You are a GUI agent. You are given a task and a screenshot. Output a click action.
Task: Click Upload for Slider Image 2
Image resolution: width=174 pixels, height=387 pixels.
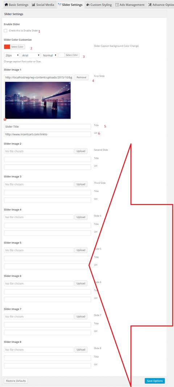pos(81,151)
